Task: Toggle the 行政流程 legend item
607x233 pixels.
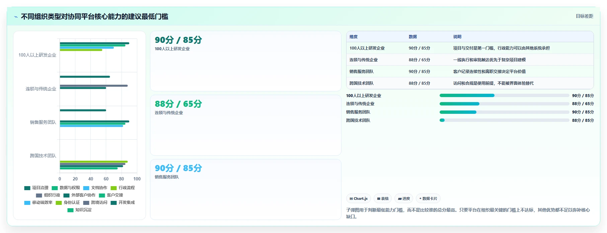Action: point(123,188)
